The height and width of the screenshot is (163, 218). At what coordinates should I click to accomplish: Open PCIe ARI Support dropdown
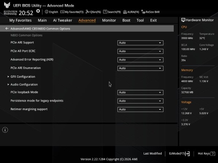pyautogui.click(x=140, y=43)
